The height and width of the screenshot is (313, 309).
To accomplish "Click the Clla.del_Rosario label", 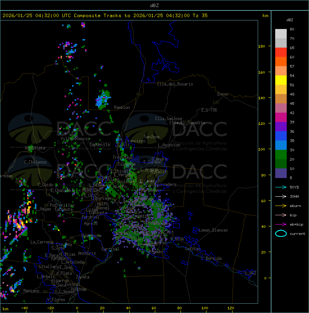I will pos(175,84).
